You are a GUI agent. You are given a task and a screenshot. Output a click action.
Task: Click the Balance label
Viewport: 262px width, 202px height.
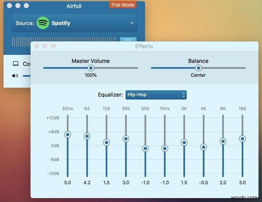coord(198,61)
